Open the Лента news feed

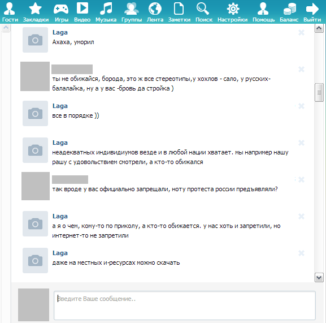[x=155, y=12]
